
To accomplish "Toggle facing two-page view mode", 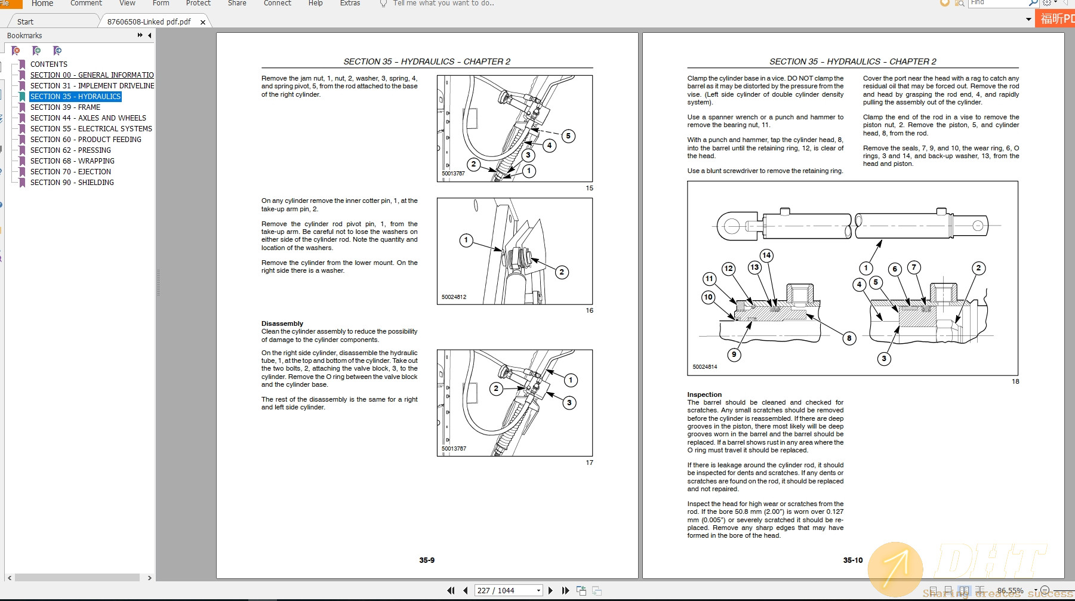I will pos(964,591).
